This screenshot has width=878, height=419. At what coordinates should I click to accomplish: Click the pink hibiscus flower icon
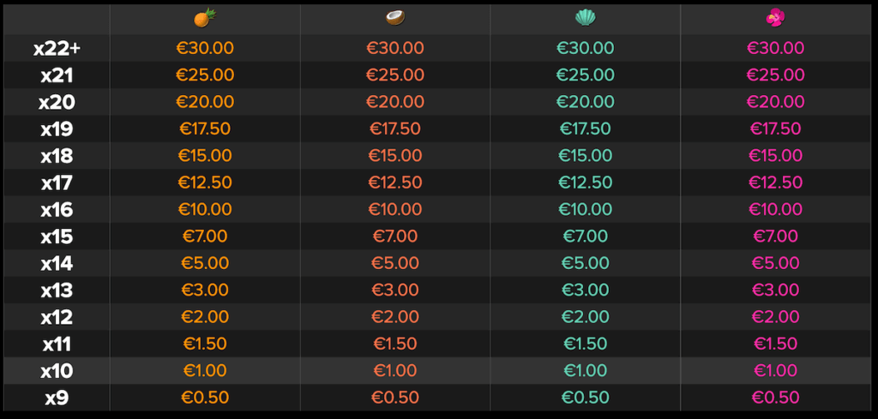coord(775,19)
